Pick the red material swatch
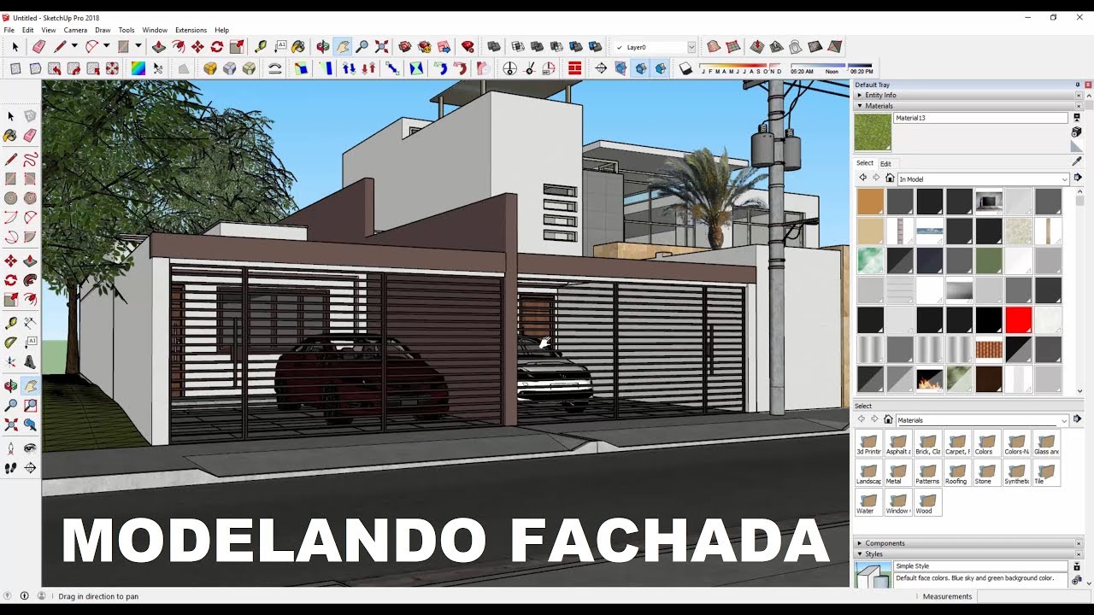 click(1018, 320)
